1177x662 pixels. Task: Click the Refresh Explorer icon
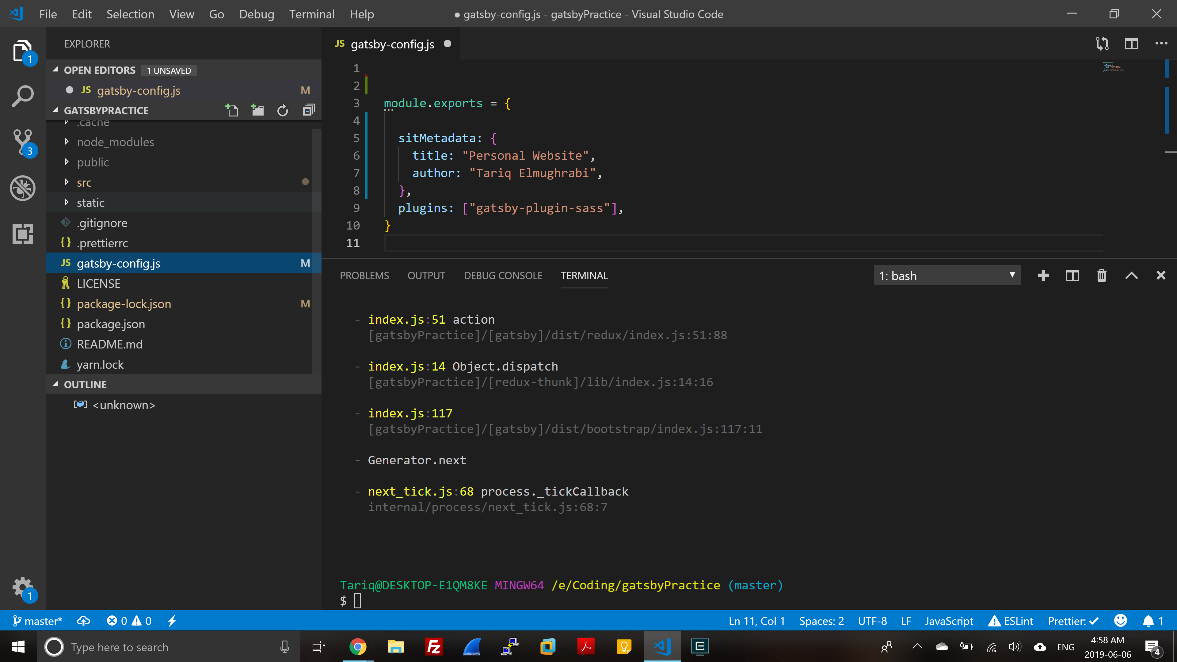[x=282, y=110]
